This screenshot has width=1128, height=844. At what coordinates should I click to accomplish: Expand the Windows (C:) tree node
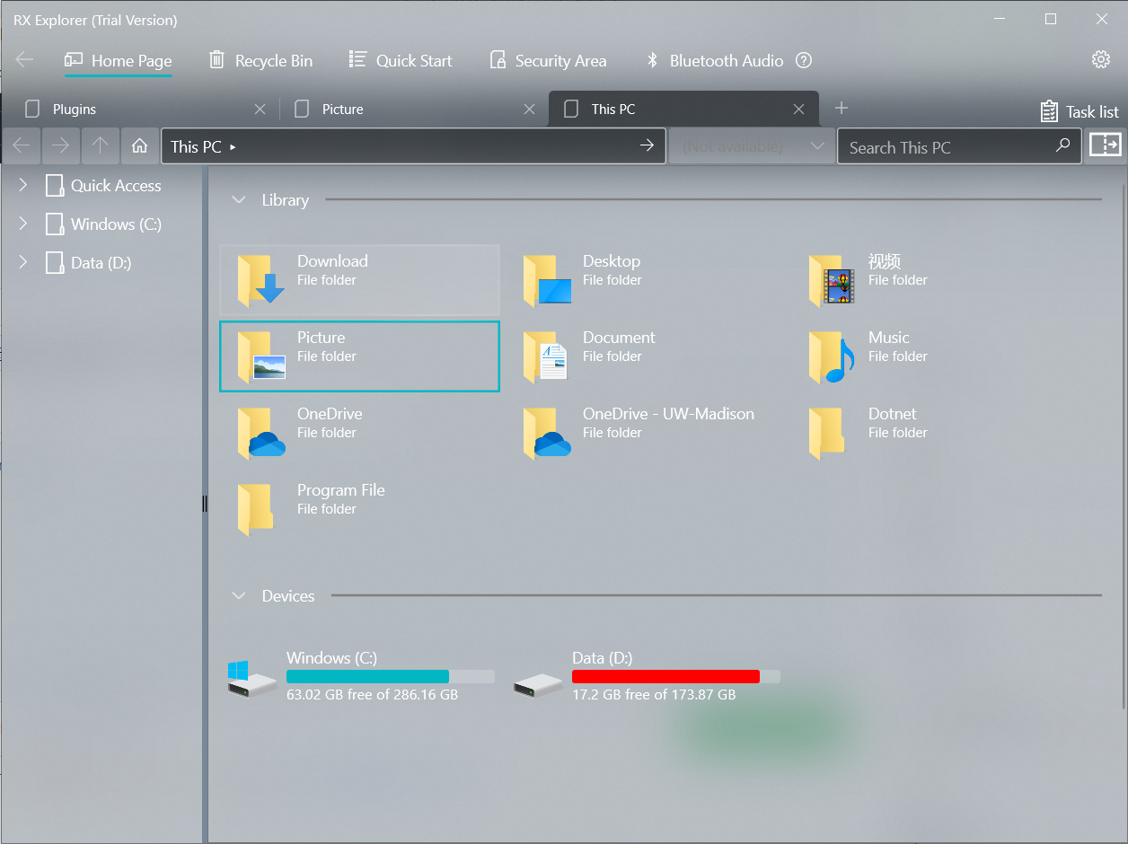(23, 224)
